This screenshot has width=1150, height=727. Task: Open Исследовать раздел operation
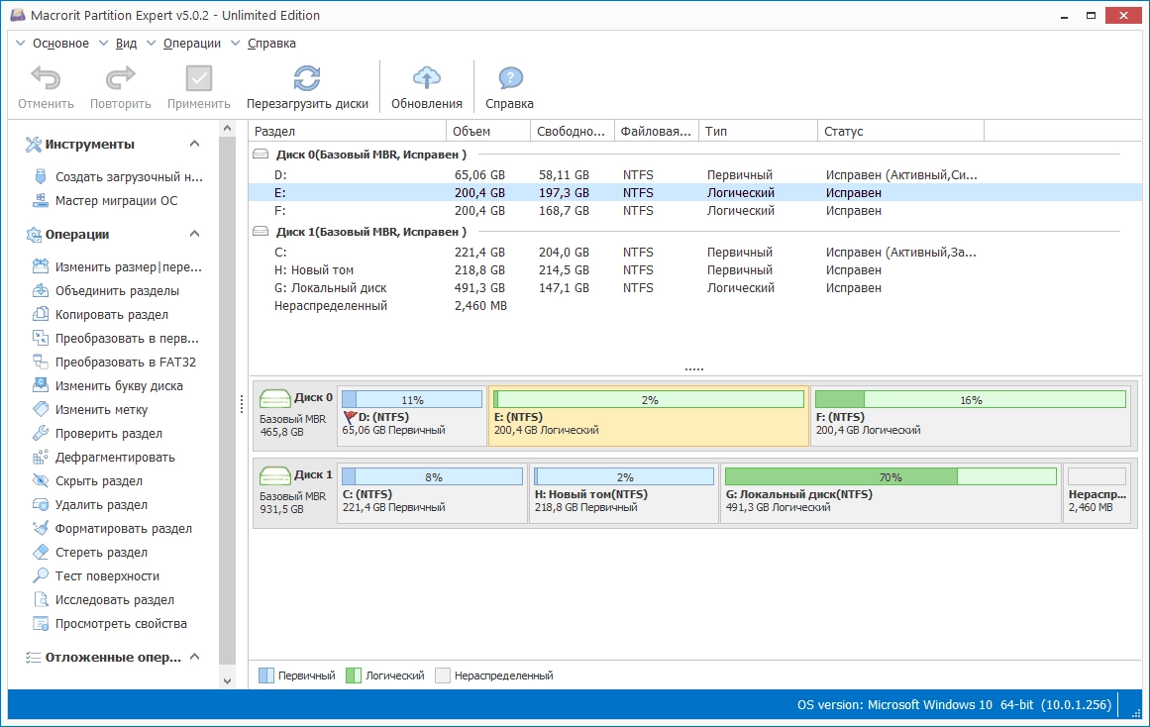click(x=104, y=599)
